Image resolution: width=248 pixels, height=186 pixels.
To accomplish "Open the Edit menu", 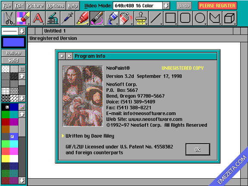I will pos(19,6).
